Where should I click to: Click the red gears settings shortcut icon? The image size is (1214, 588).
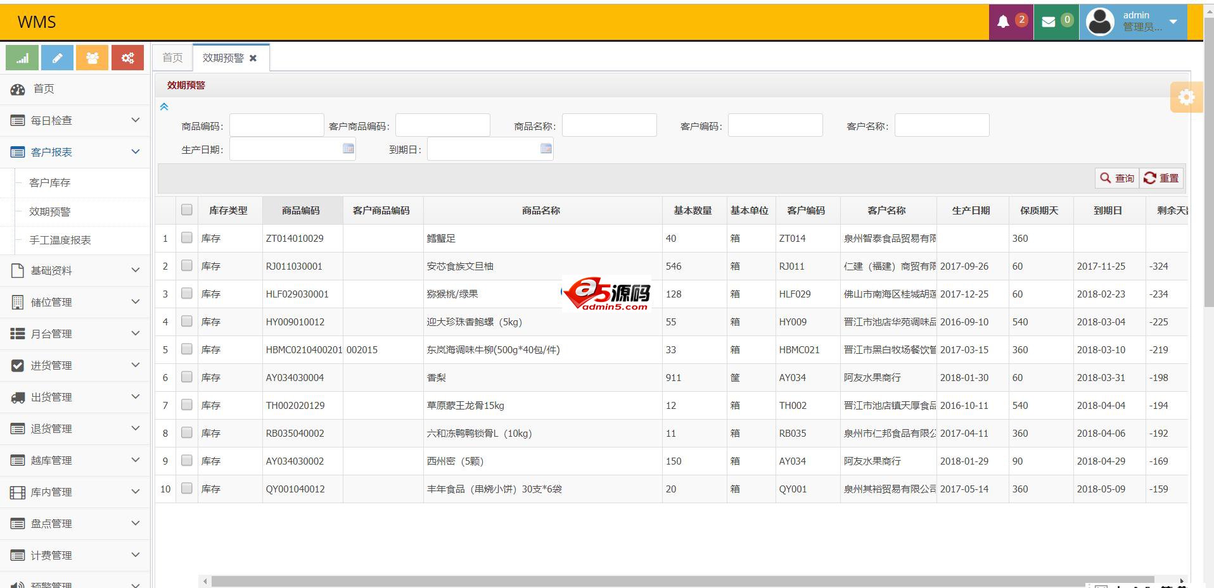click(127, 58)
